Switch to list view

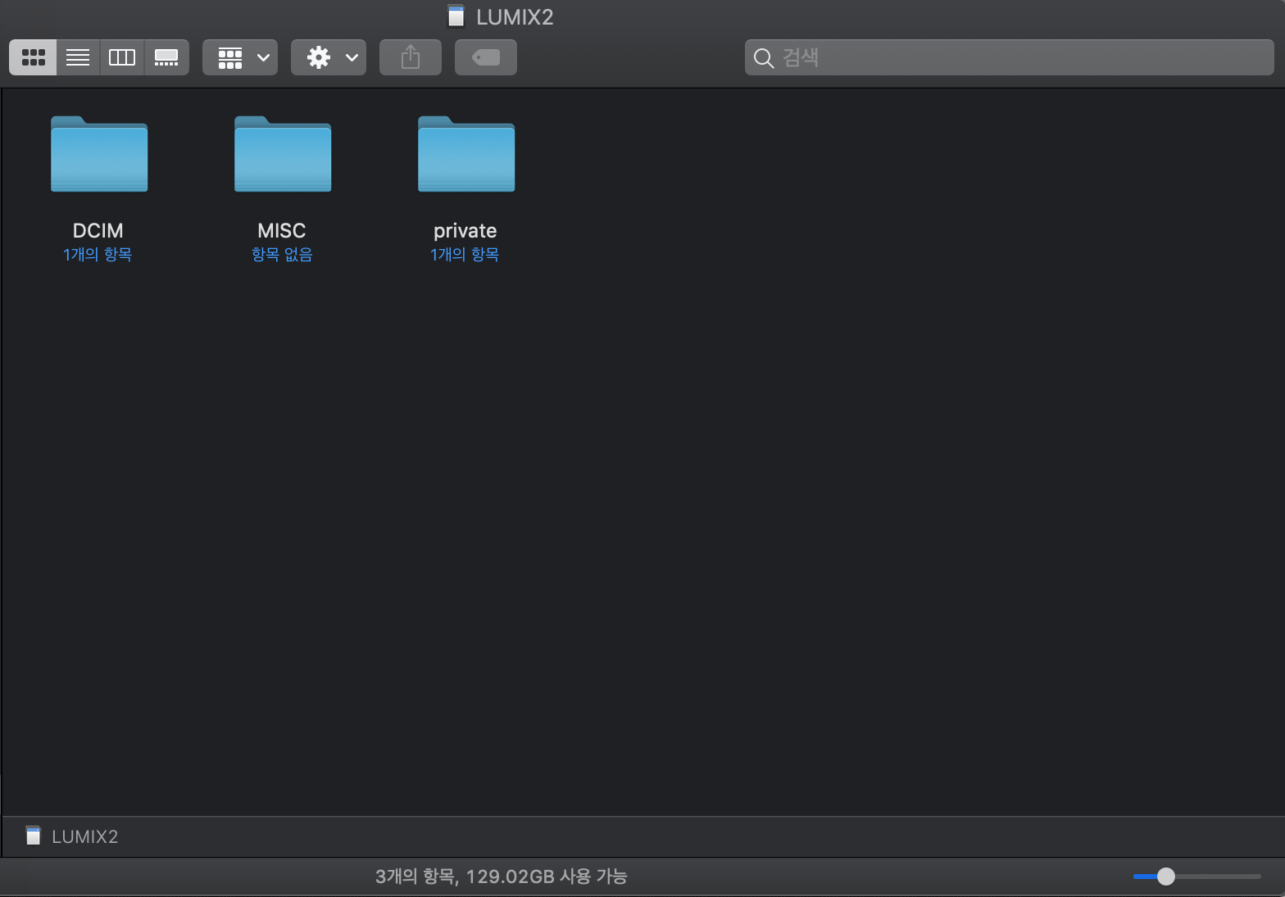point(78,57)
